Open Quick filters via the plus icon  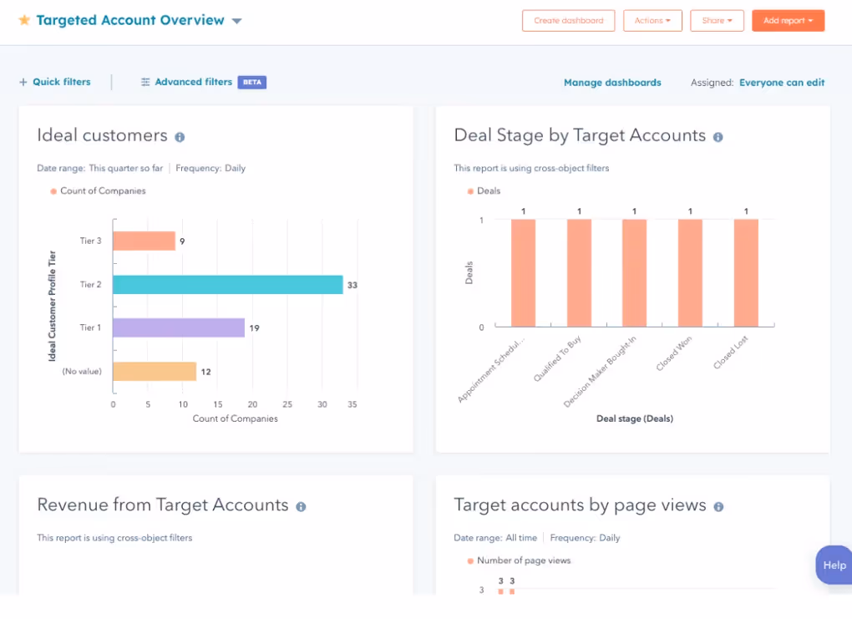23,82
